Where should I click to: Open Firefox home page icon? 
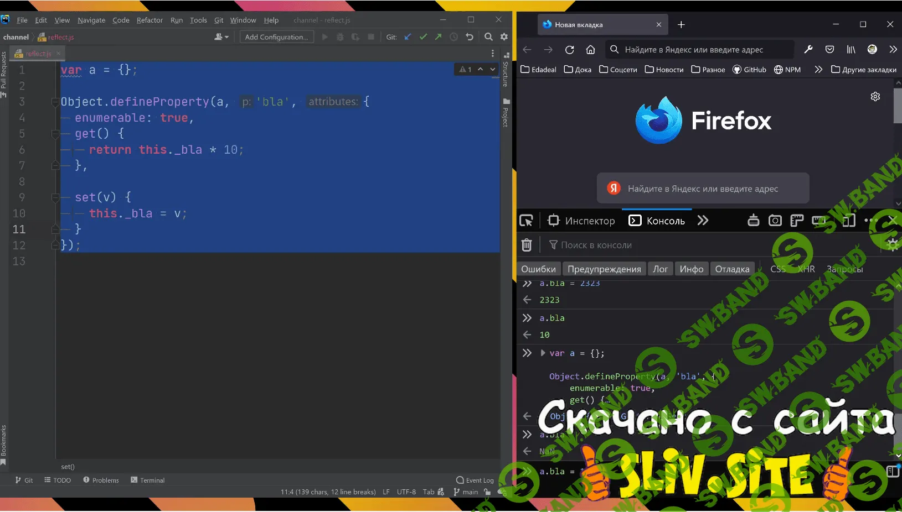tap(590, 50)
